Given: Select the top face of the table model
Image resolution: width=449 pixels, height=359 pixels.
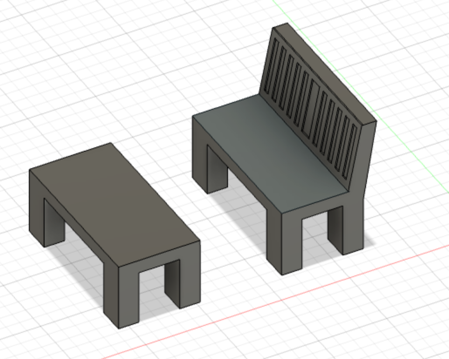Looking at the screenshot, I should click(x=114, y=204).
